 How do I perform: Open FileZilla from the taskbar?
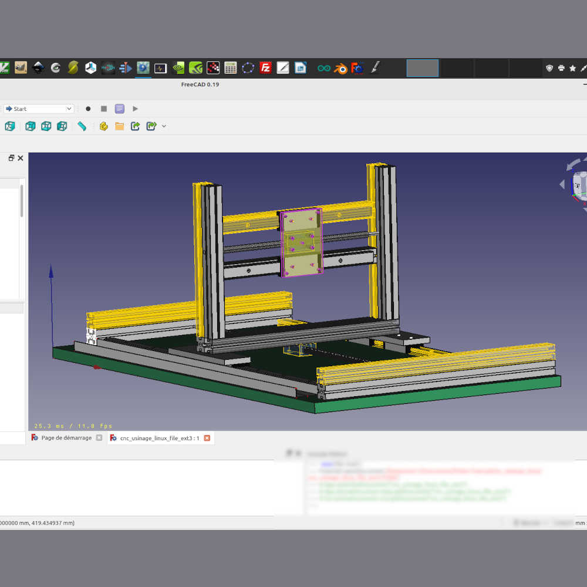pos(265,68)
